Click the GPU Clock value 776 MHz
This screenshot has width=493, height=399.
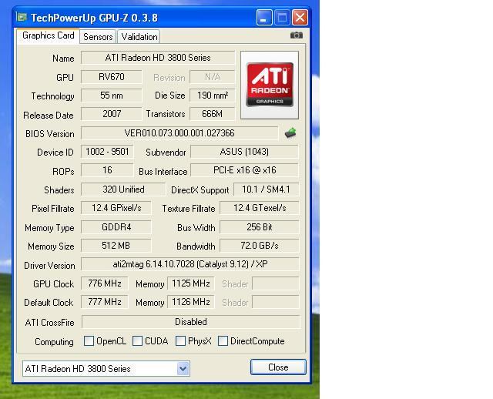(105, 283)
